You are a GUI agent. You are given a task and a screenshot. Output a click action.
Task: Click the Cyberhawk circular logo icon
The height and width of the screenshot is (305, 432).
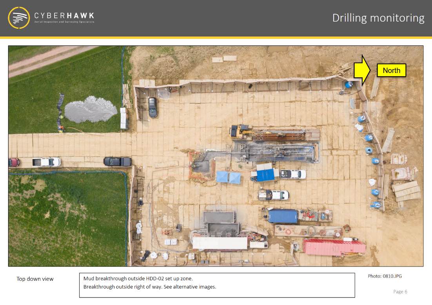pos(19,18)
